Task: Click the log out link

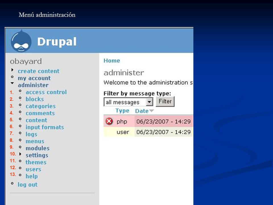Action: pyautogui.click(x=28, y=184)
